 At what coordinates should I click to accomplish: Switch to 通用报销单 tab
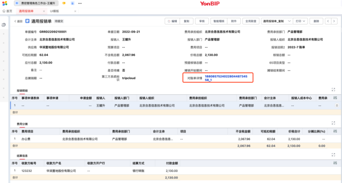point(26,11)
